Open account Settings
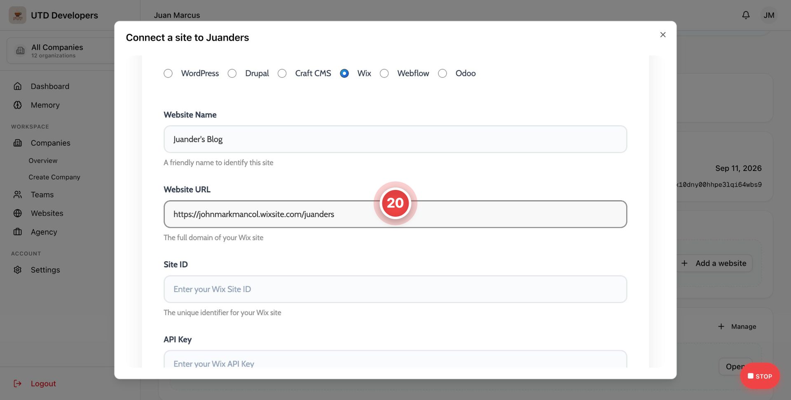Viewport: 791px width, 400px height. coord(45,270)
